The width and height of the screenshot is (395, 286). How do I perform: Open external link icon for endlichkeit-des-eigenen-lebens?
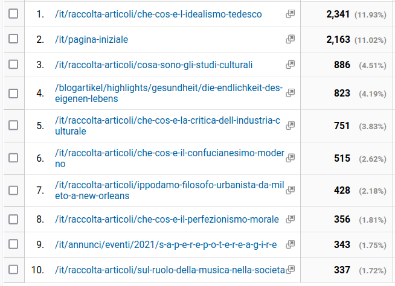tap(290, 93)
